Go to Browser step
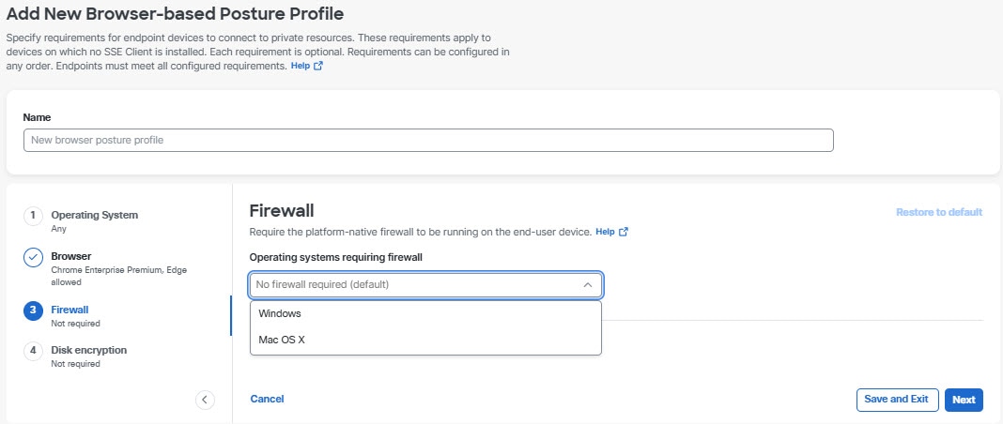This screenshot has height=424, width=1003. point(71,257)
